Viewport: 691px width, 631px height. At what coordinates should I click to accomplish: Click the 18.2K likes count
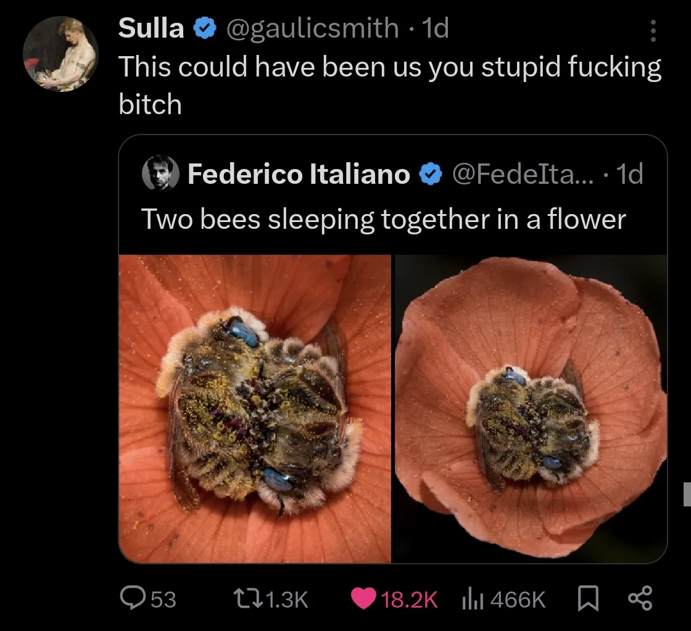pos(409,599)
